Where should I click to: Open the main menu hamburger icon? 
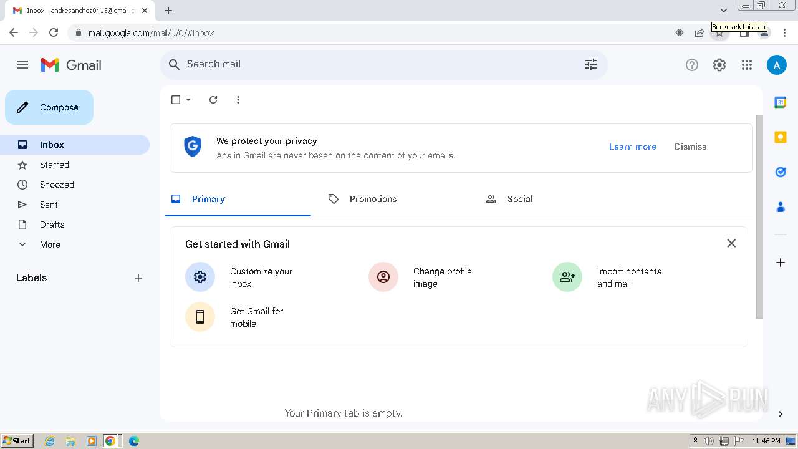coord(22,65)
